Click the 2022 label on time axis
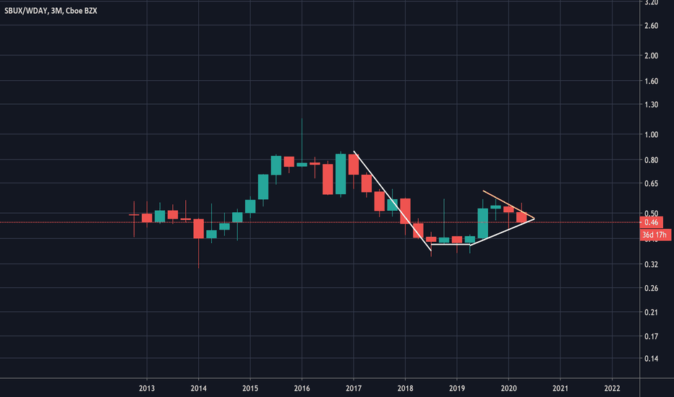 [x=612, y=388]
